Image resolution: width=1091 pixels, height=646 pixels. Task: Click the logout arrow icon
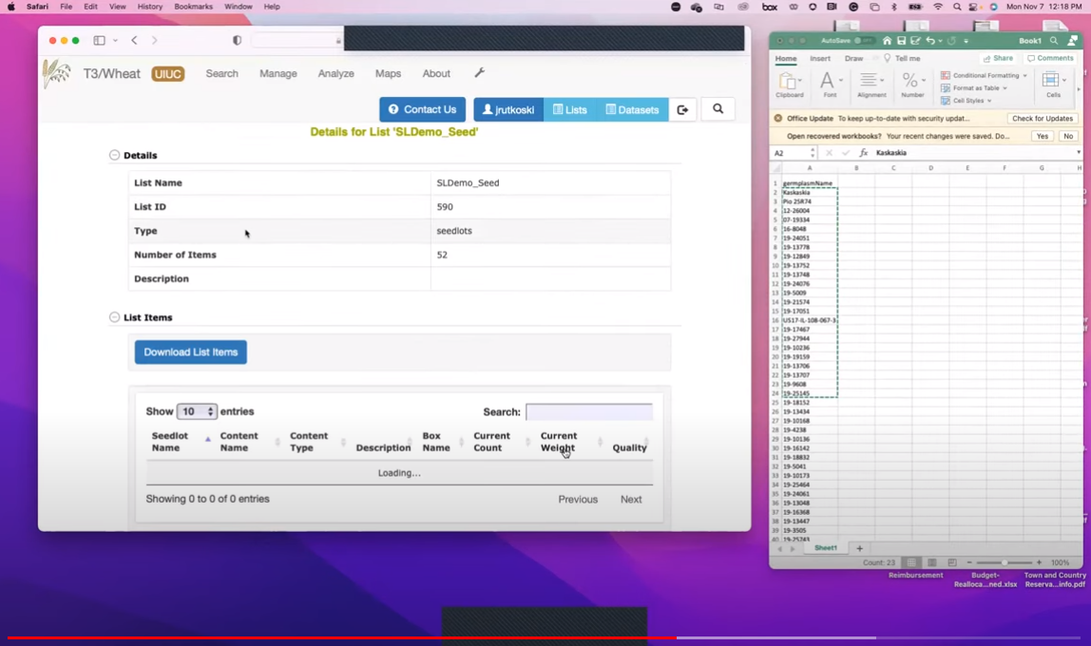tap(682, 110)
